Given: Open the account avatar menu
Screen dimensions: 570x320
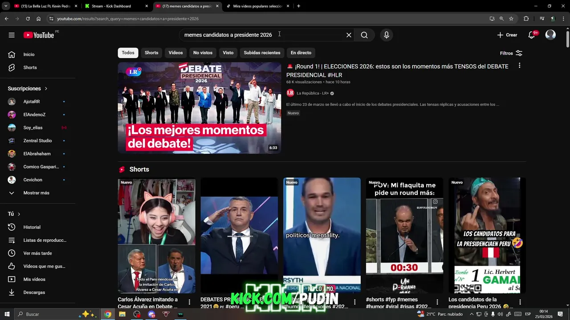Looking at the screenshot, I should pos(550,35).
